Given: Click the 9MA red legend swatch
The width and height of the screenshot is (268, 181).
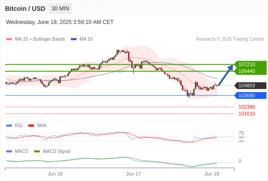Looking at the screenshot, I should (31, 126).
